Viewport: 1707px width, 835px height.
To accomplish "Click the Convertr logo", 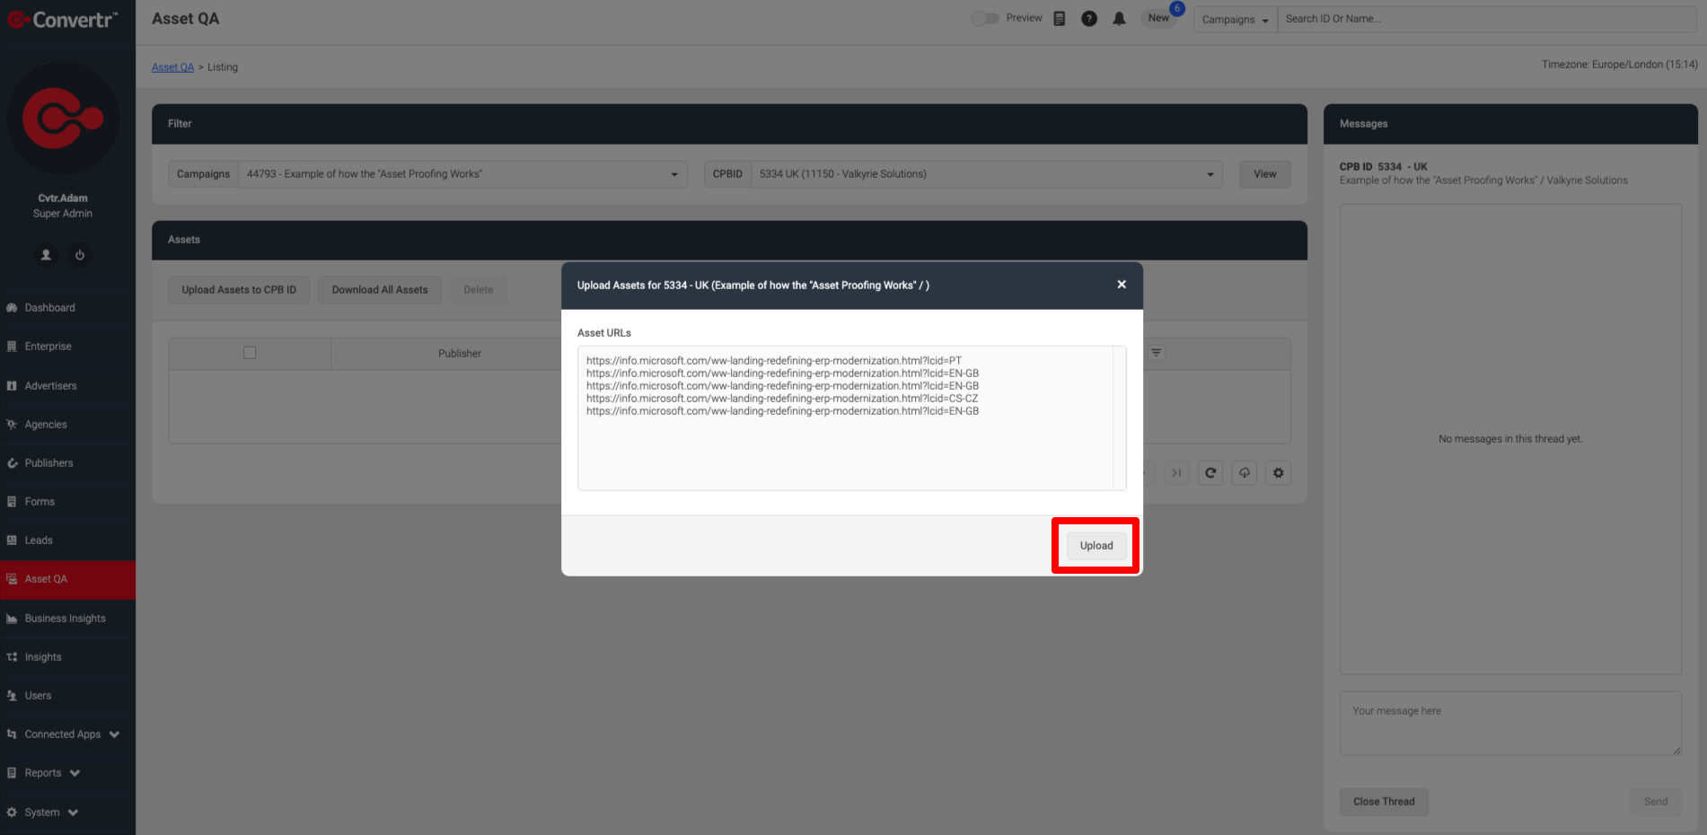I will tap(62, 19).
